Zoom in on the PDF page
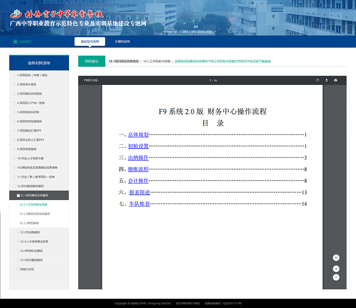356x308 pixels. [x=336, y=269]
